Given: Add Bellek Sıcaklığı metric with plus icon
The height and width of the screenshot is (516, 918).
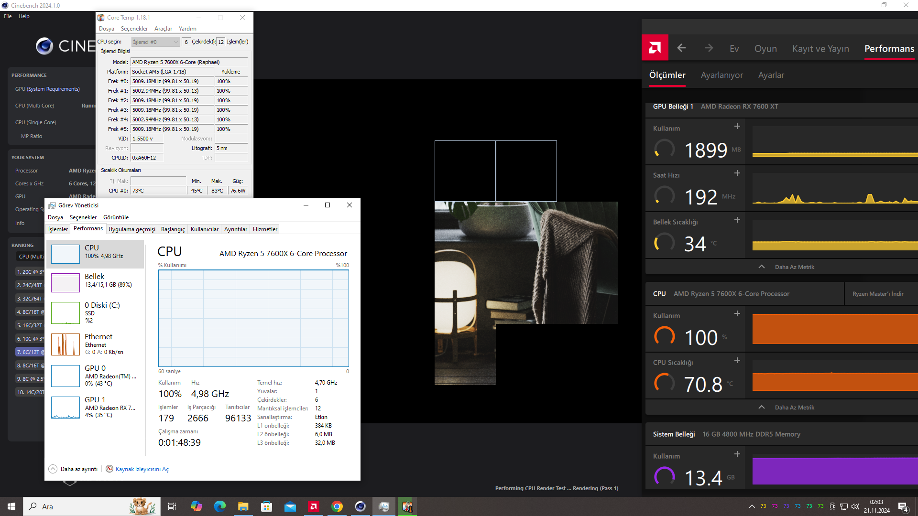Looking at the screenshot, I should (x=737, y=220).
